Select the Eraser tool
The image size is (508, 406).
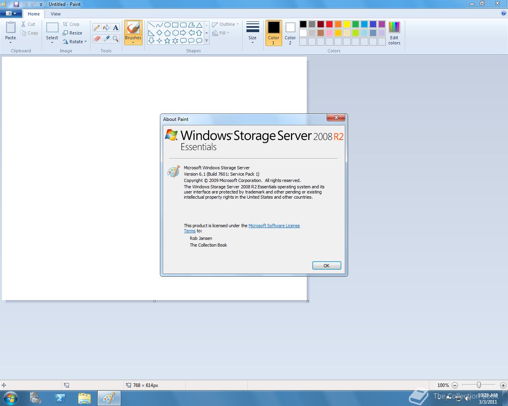point(97,38)
